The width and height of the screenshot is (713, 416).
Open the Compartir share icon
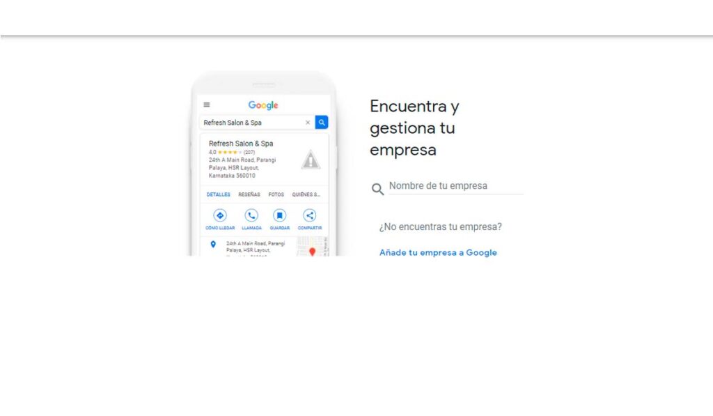[308, 214]
